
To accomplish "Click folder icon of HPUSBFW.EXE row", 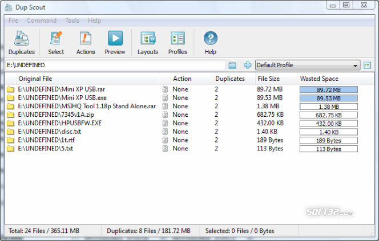I will point(10,123).
